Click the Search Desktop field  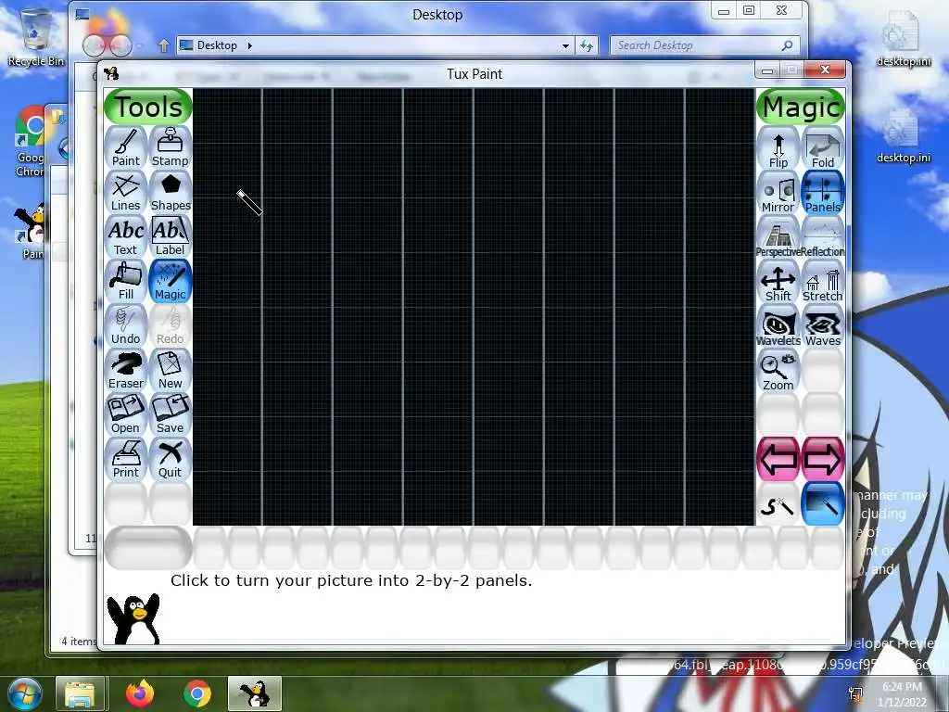pos(705,45)
